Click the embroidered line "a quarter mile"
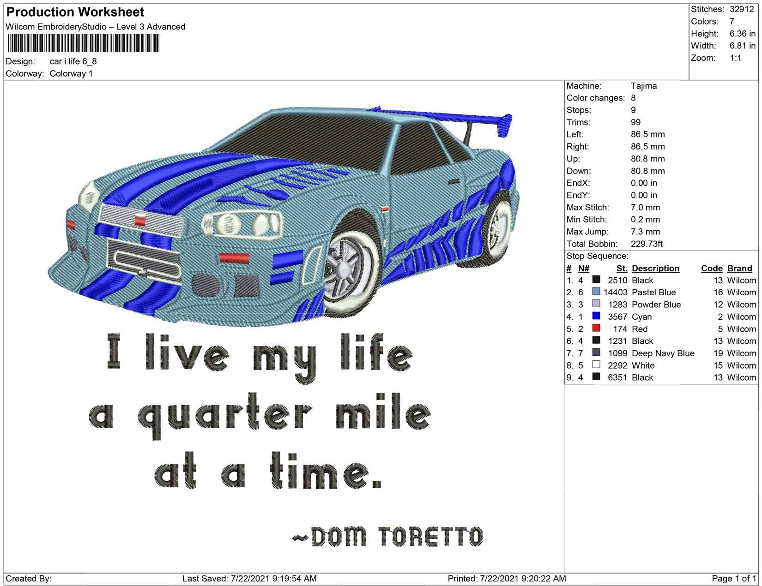Screen dimensions: 762x586 click(260, 416)
